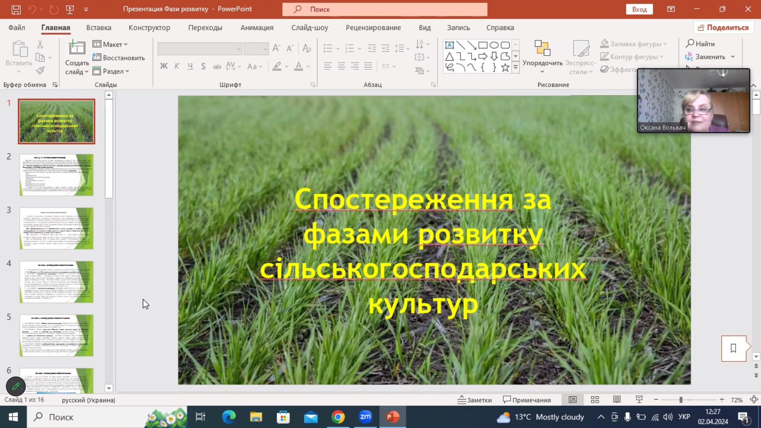Open the Section (Раздел) dropdown
761x428 pixels.
pos(111,71)
